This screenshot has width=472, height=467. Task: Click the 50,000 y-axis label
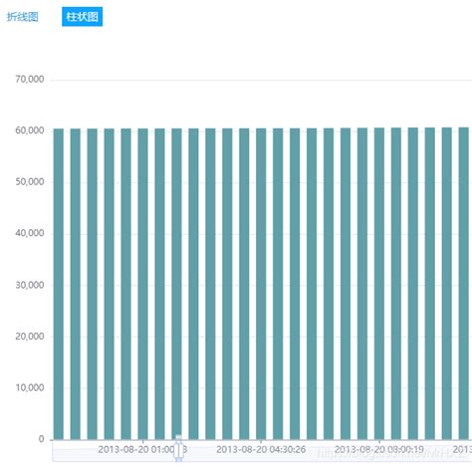[30, 182]
